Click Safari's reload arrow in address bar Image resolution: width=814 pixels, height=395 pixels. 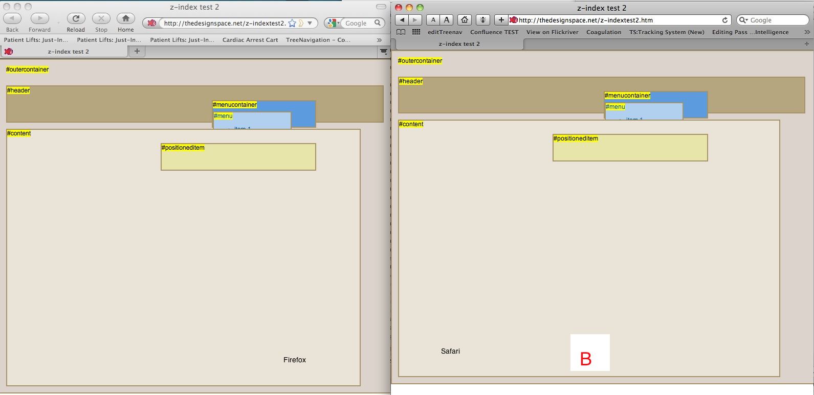[x=724, y=20]
